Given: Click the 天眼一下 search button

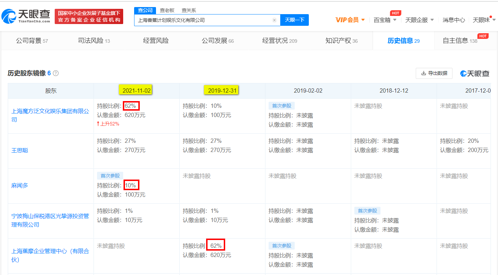Looking at the screenshot, I should tap(294, 20).
